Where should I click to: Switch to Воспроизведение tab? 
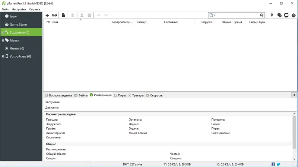coord(58,95)
